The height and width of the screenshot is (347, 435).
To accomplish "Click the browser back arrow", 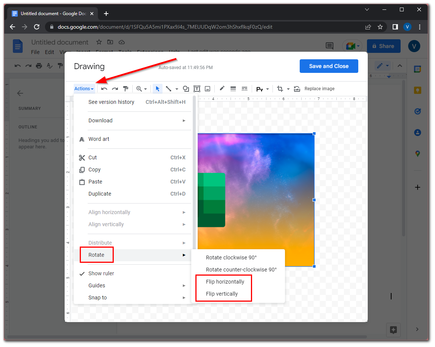I will (12, 27).
